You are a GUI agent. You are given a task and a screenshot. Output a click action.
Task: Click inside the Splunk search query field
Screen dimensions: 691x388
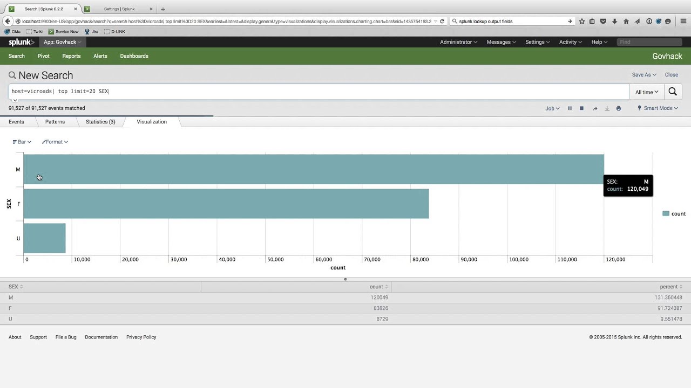[x=319, y=92]
